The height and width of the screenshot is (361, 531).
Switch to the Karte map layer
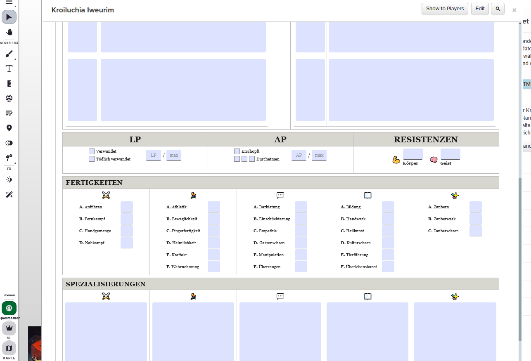9,348
